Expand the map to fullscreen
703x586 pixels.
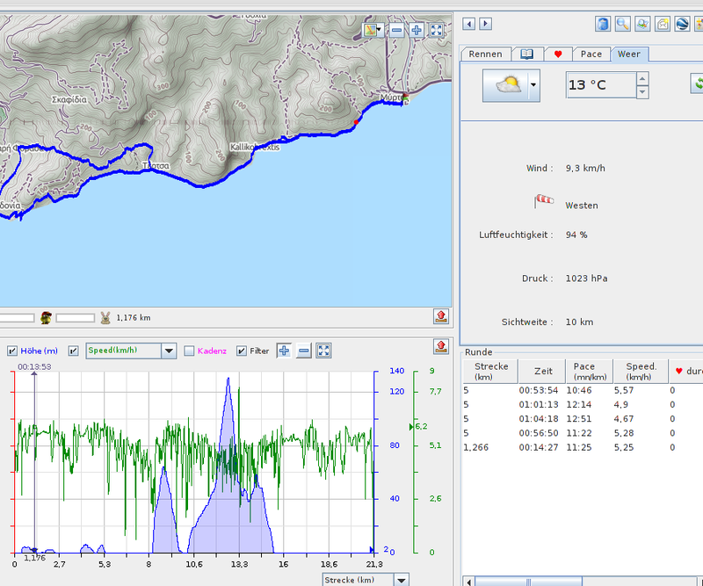pos(436,30)
